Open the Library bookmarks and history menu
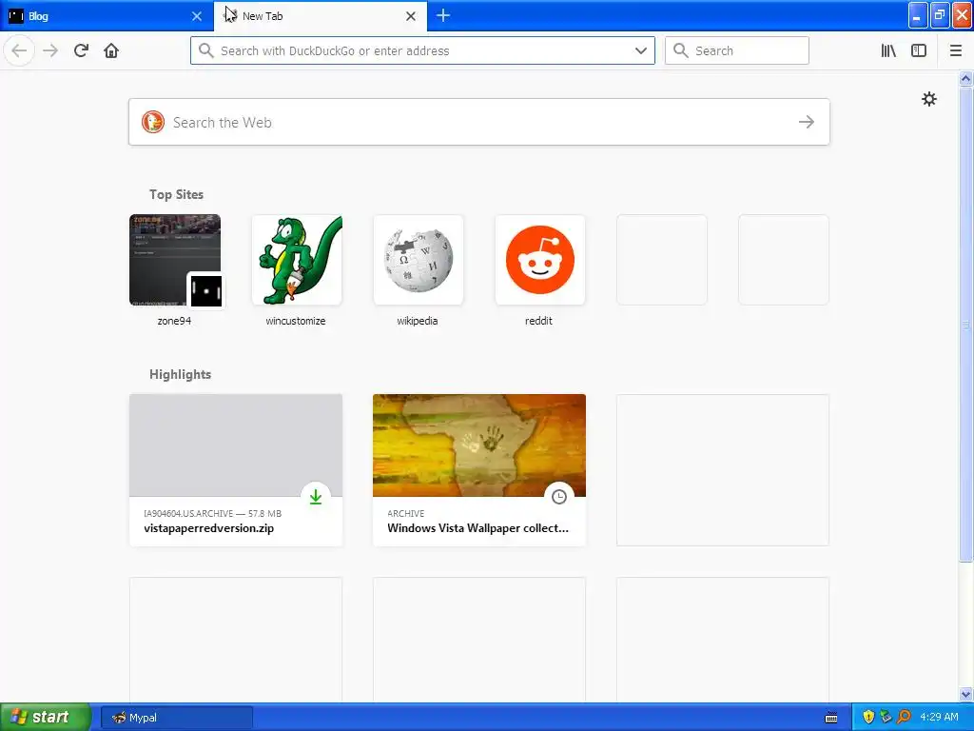This screenshot has height=731, width=974. pyautogui.click(x=888, y=50)
